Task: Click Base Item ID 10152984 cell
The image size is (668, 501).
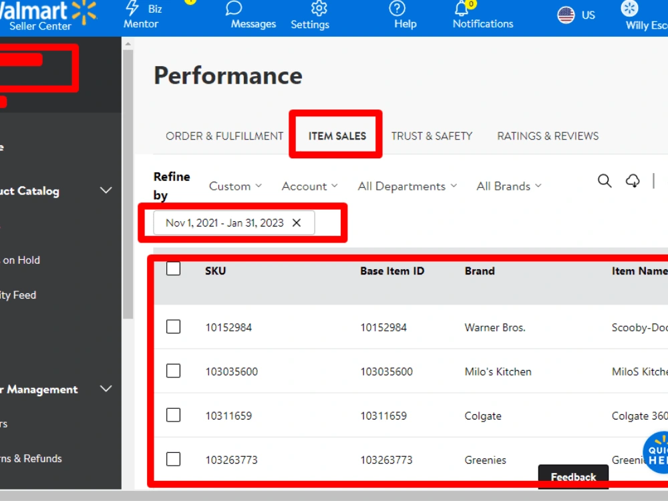Action: coord(383,327)
